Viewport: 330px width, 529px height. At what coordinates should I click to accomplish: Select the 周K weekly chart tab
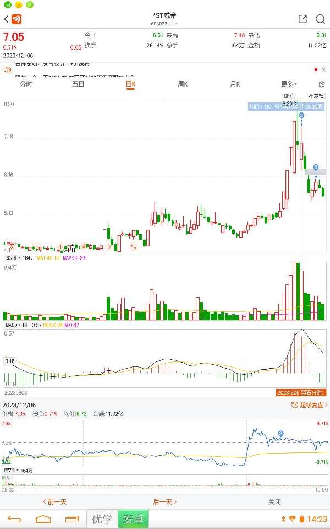pos(183,84)
